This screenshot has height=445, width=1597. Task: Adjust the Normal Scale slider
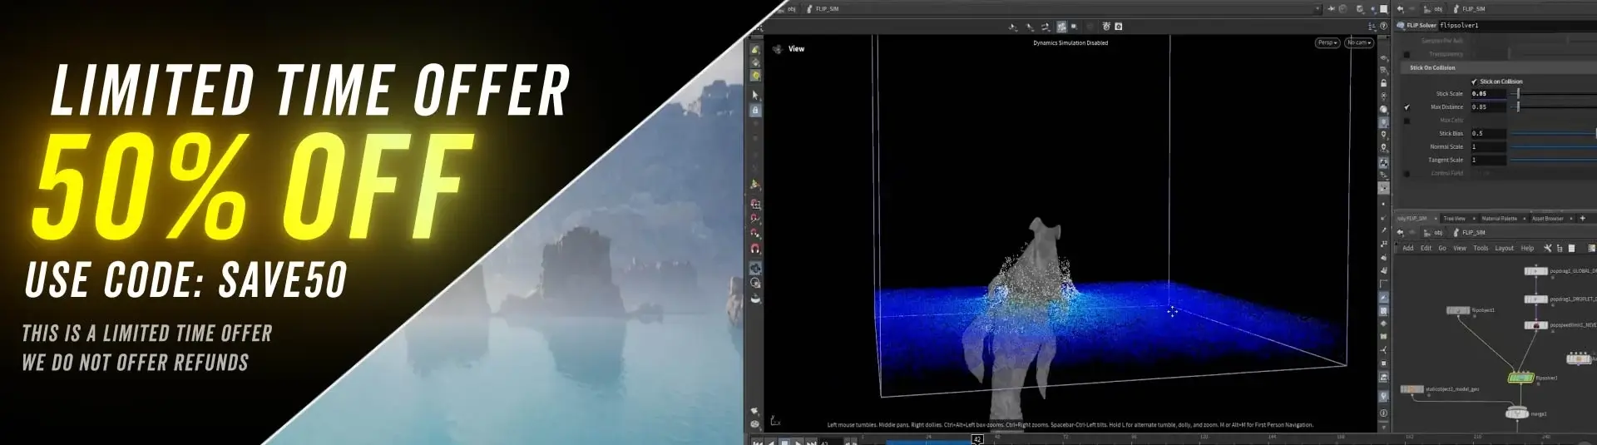coord(1553,147)
